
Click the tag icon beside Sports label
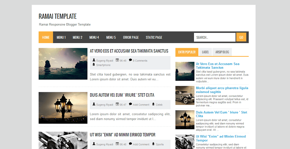153,144
